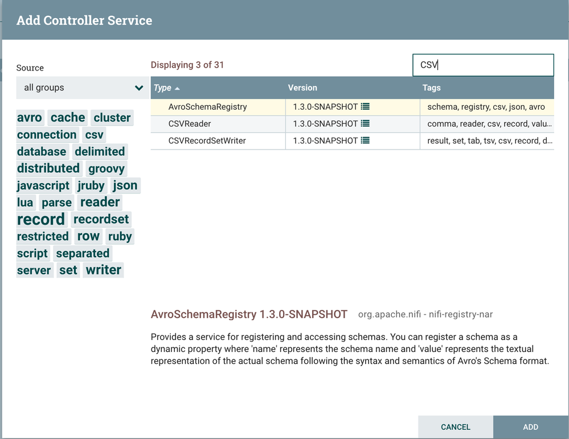Click the Tags column header
Screen dimensions: 569x439
tap(432, 88)
